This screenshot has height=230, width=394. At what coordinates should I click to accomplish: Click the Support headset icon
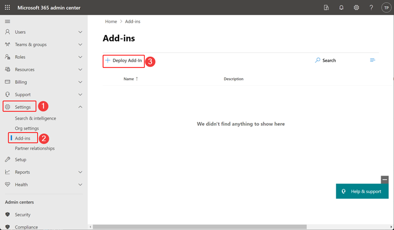(8, 94)
